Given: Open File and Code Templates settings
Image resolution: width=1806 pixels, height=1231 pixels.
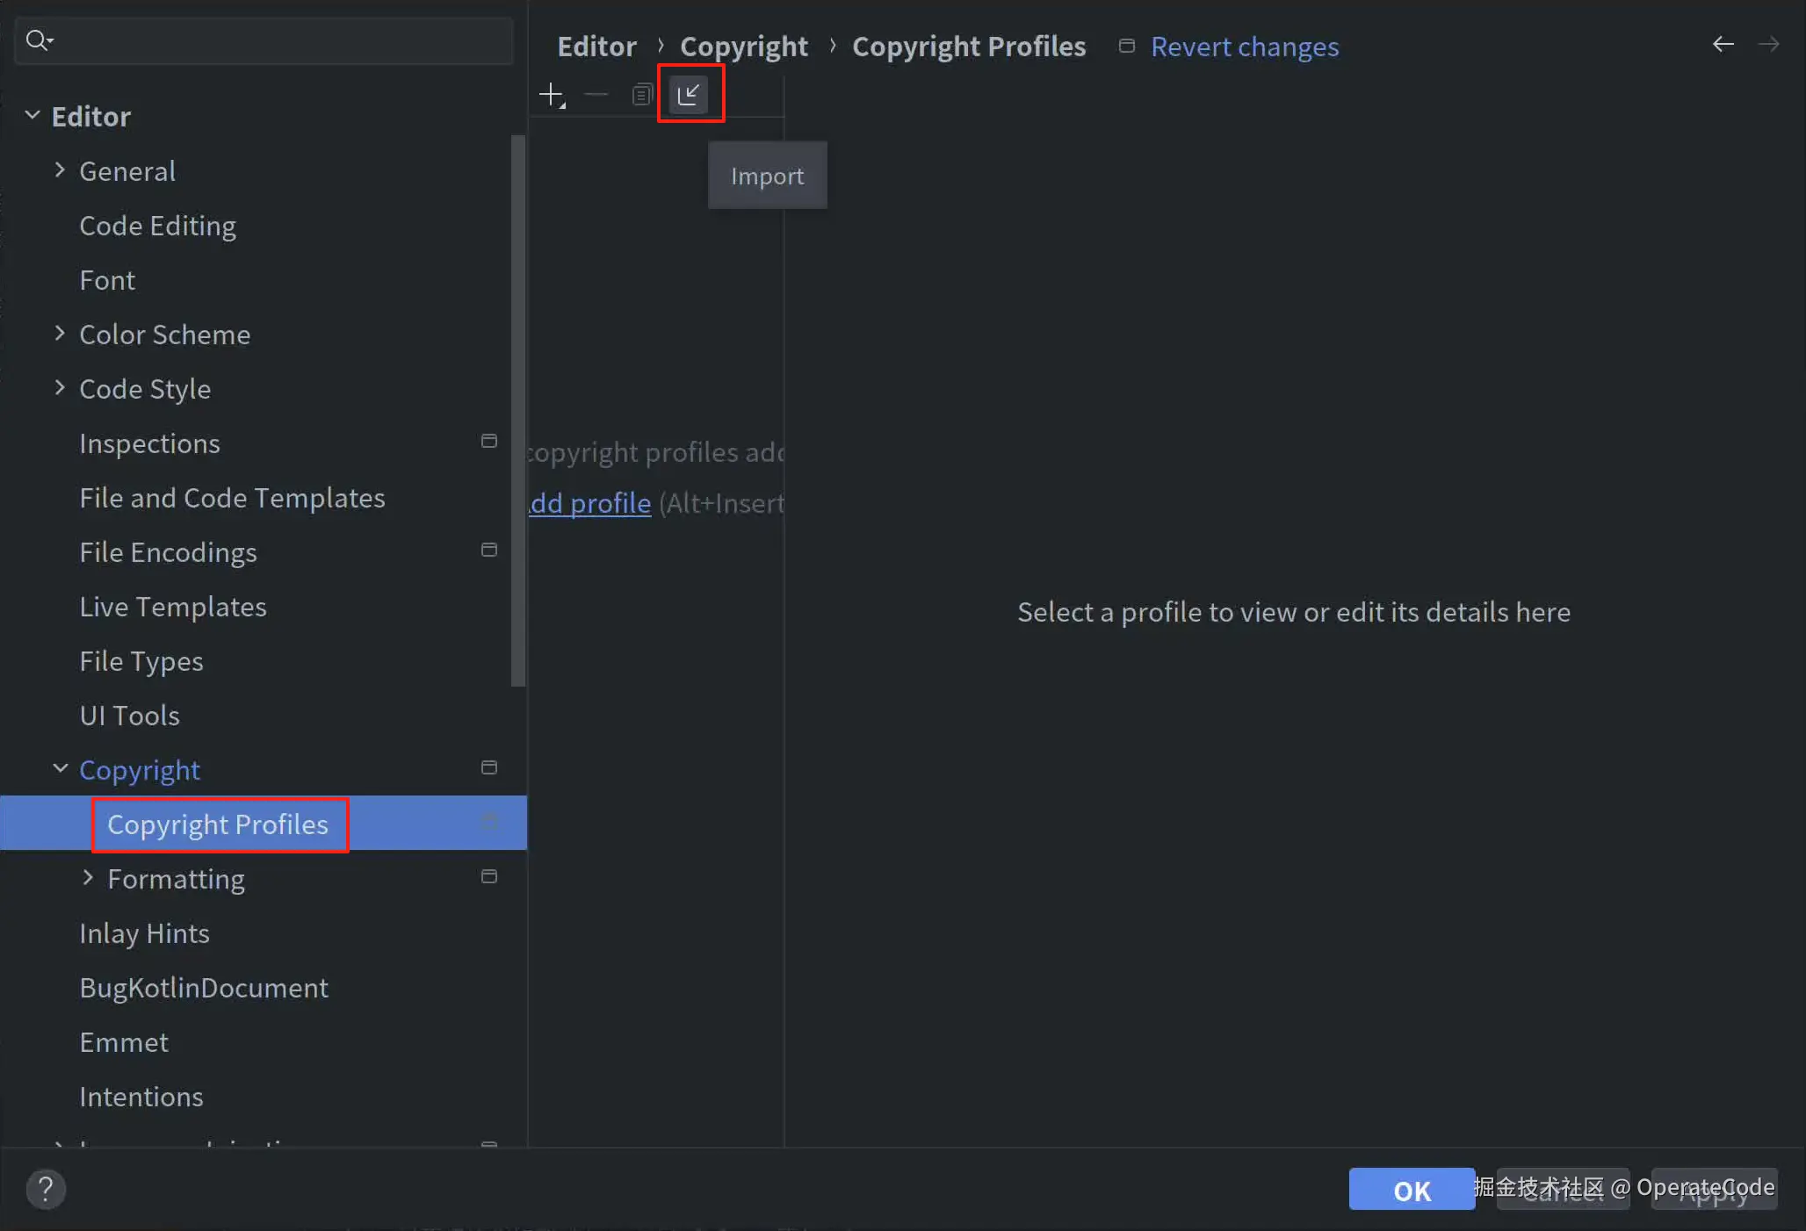Looking at the screenshot, I should pos(232,498).
